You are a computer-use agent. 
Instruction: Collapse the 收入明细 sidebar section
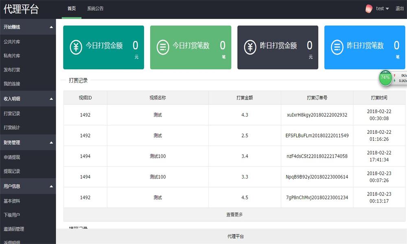coord(51,99)
